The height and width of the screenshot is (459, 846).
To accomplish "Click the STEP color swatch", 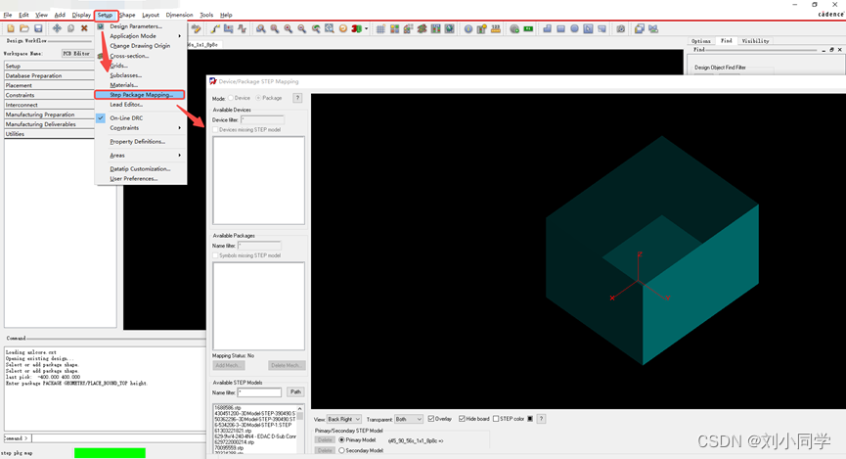I will (530, 419).
